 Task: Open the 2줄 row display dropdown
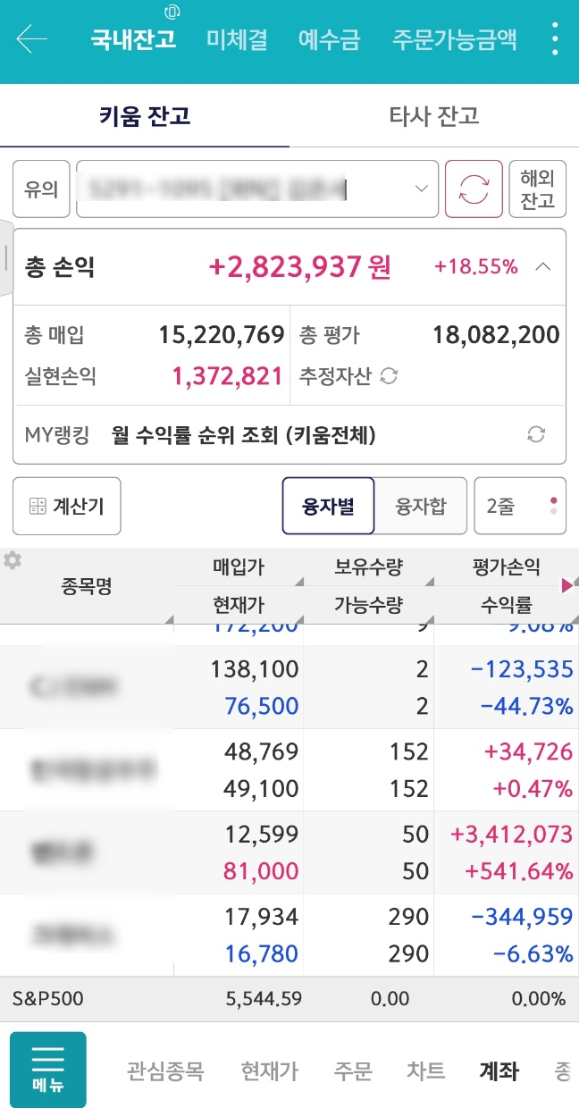click(x=519, y=506)
